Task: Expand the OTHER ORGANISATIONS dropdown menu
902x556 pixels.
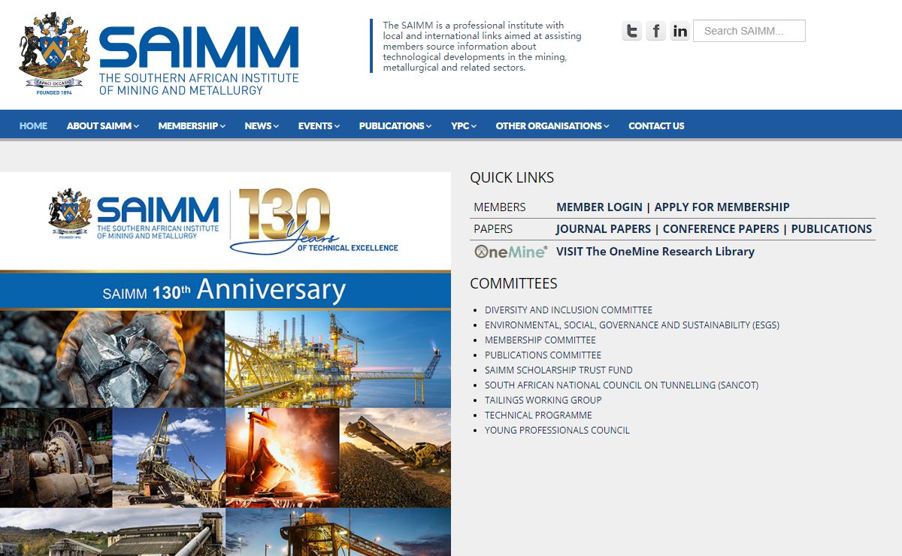Action: (552, 125)
